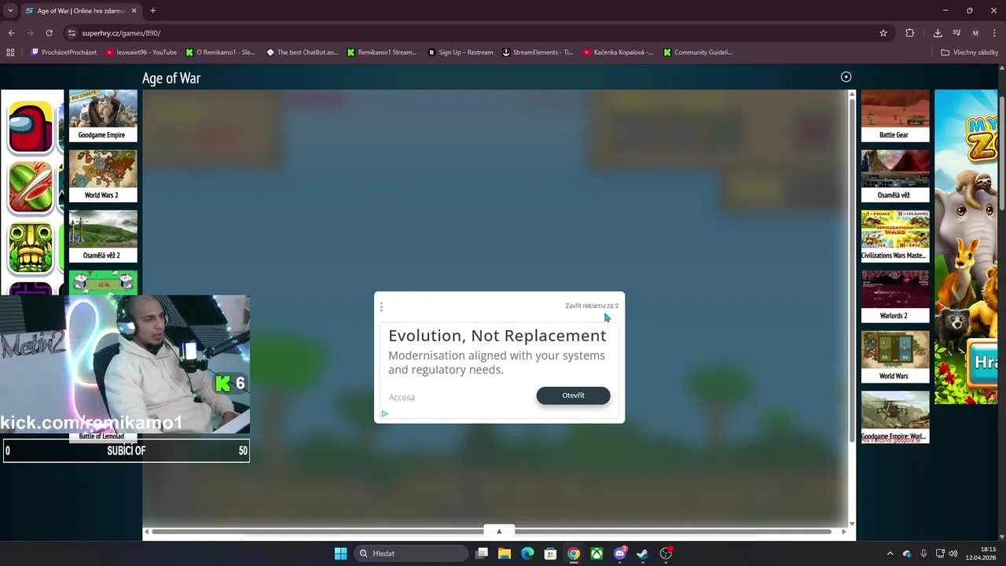Open O Remikamo1 bookmark
1006x566 pixels.
(220, 53)
